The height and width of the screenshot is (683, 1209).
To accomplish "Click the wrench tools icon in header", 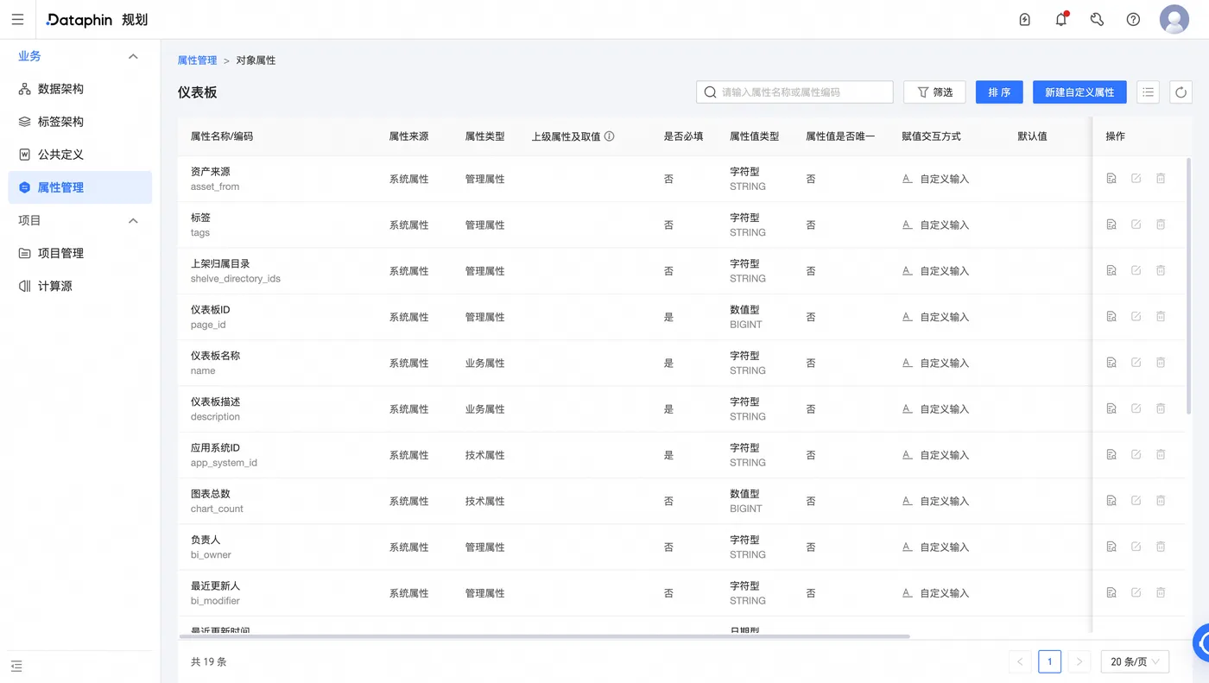I will click(1097, 19).
